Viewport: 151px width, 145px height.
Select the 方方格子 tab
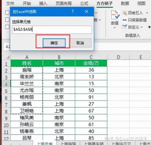(x=105, y=3)
